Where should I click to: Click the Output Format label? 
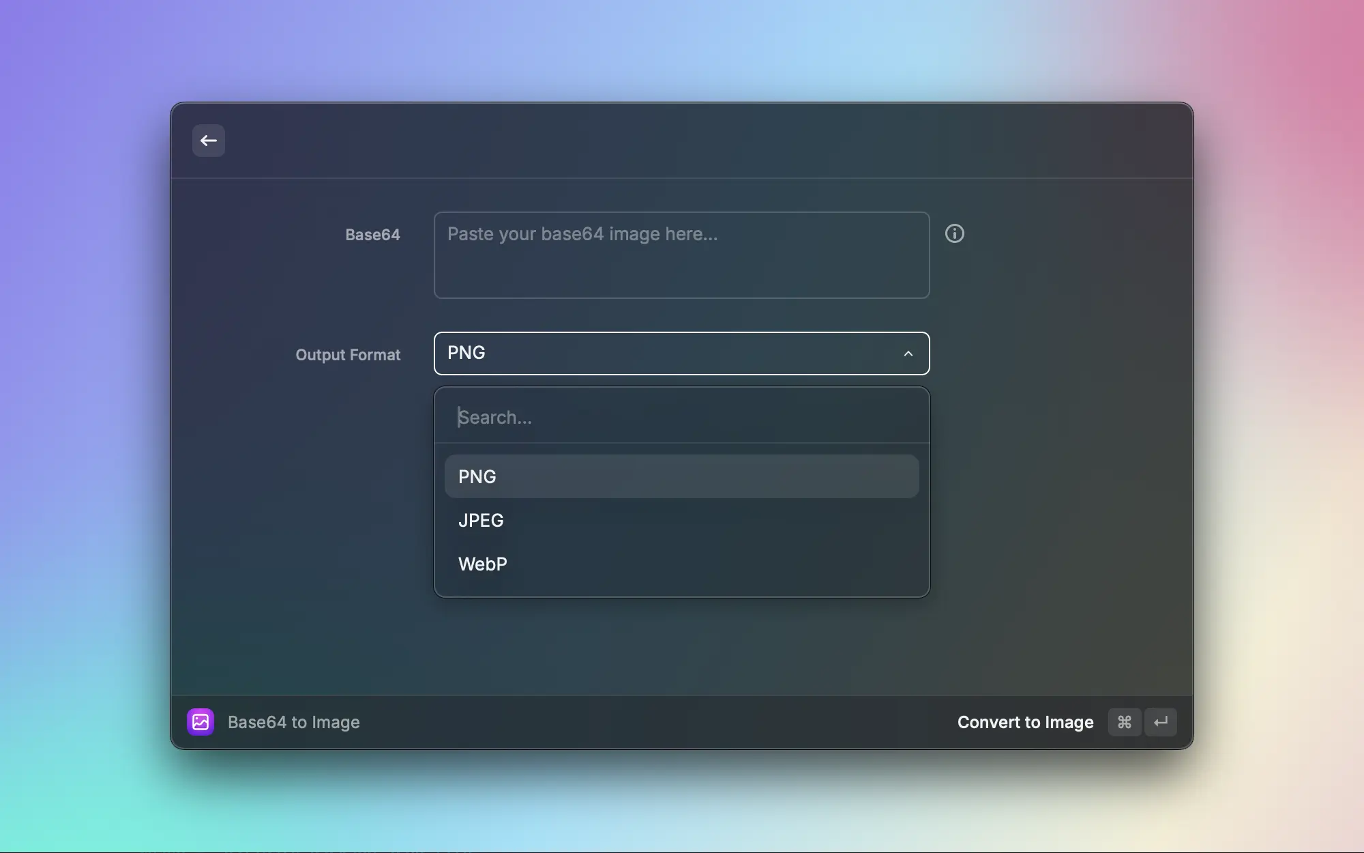(348, 355)
